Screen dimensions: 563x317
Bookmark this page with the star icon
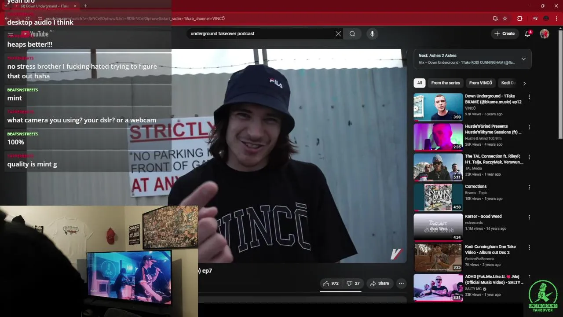[x=505, y=18]
